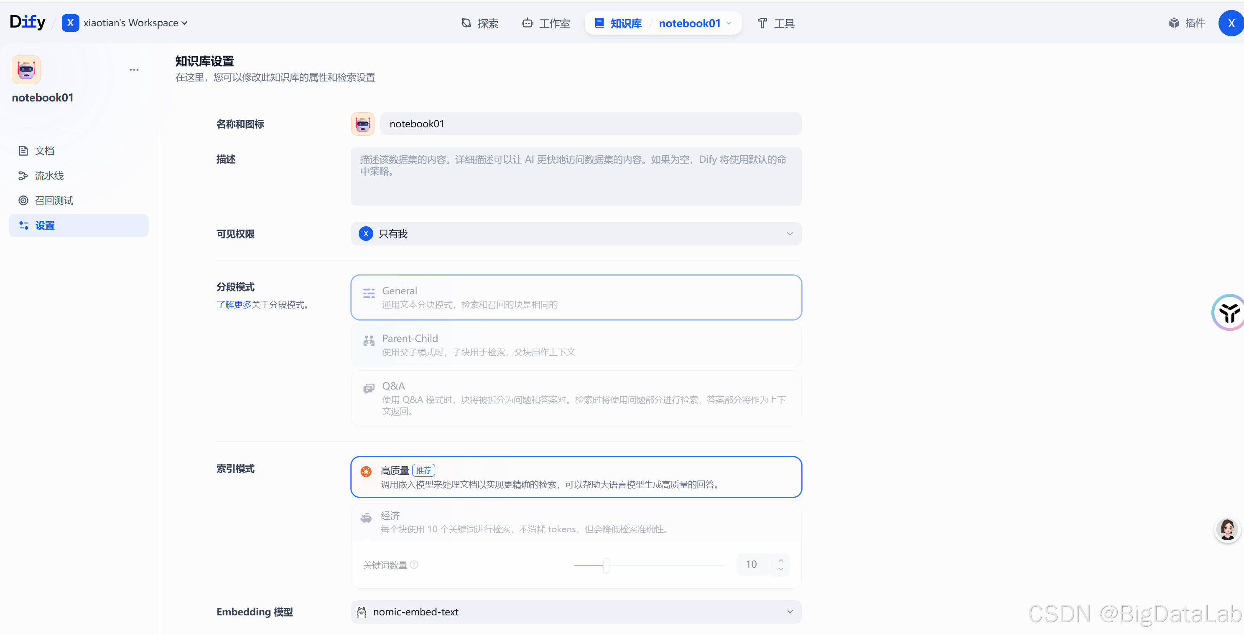Image resolution: width=1244 pixels, height=635 pixels.
Task: Select the 经济 index mode
Action: 576,522
